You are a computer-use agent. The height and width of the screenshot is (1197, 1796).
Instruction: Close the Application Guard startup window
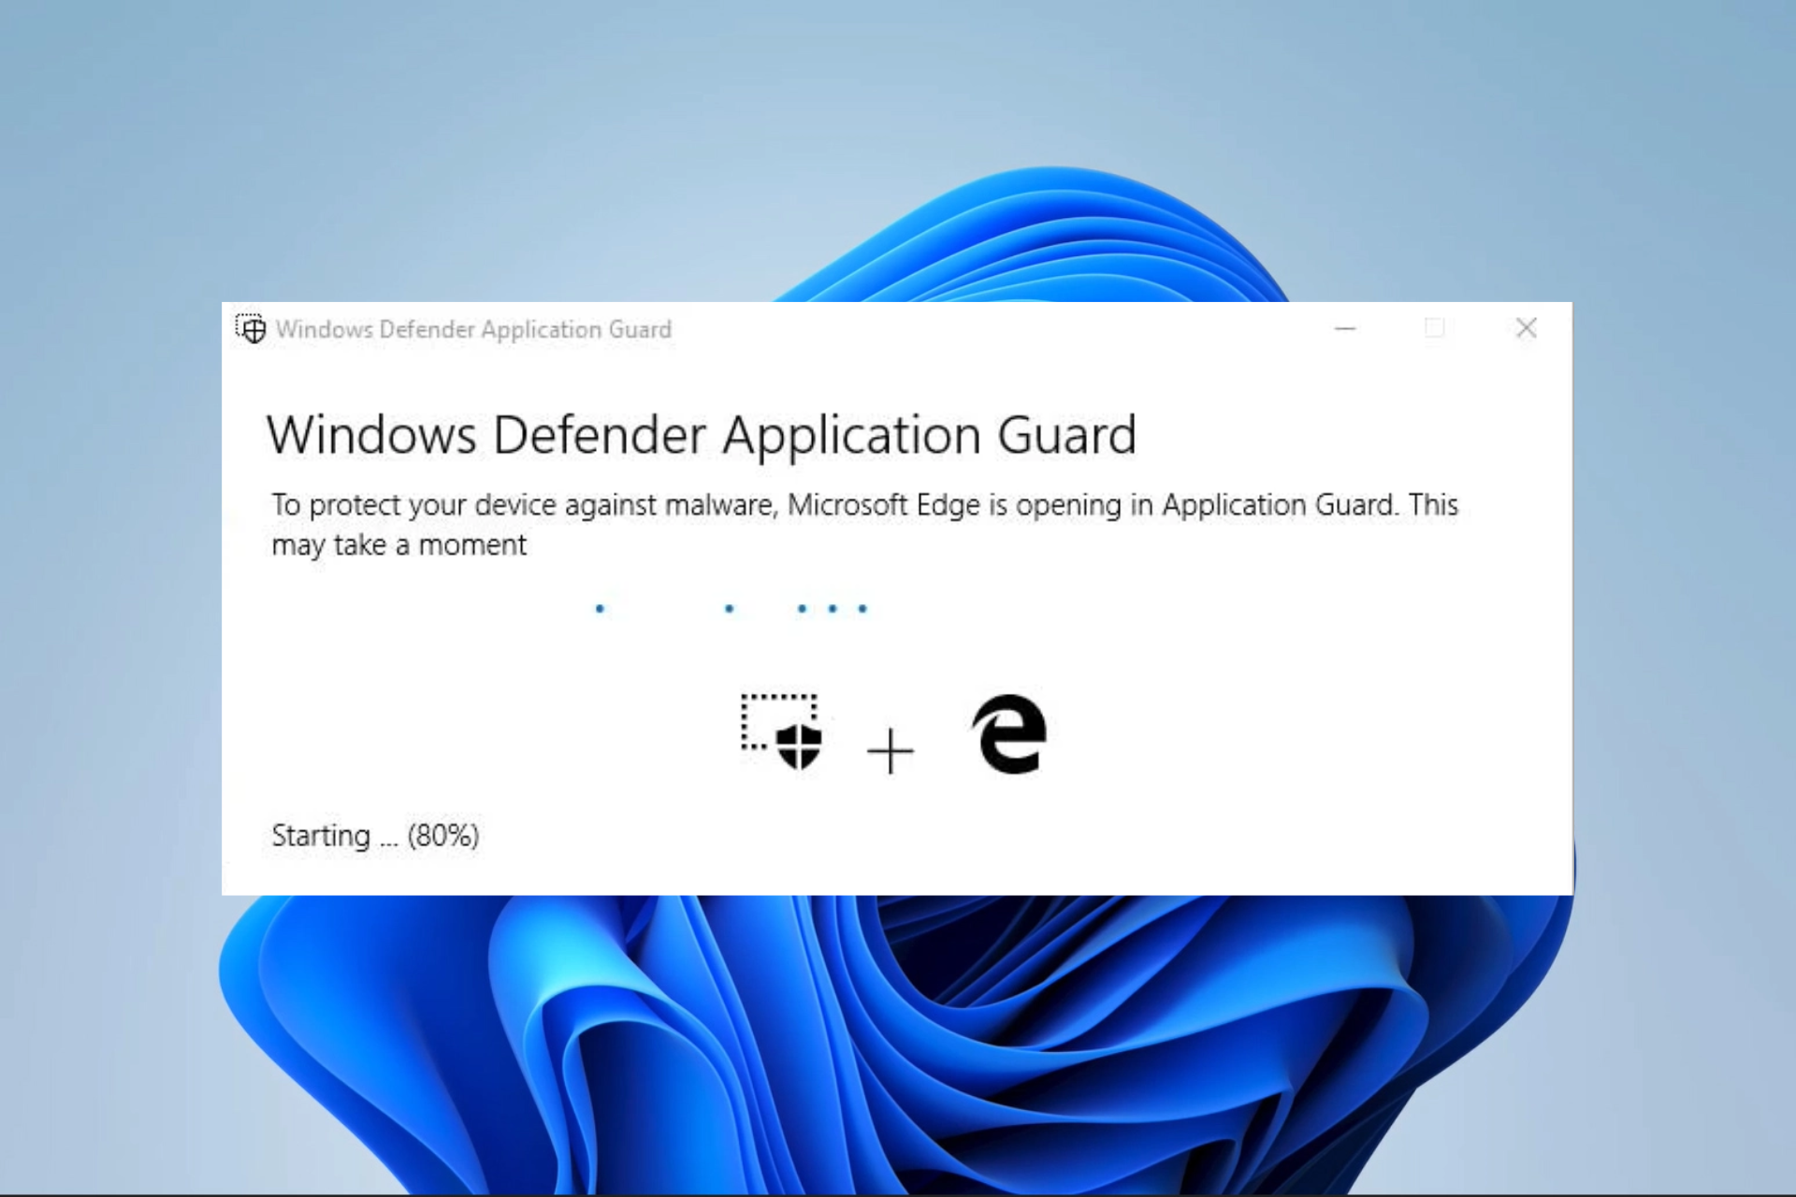pyautogui.click(x=1526, y=328)
